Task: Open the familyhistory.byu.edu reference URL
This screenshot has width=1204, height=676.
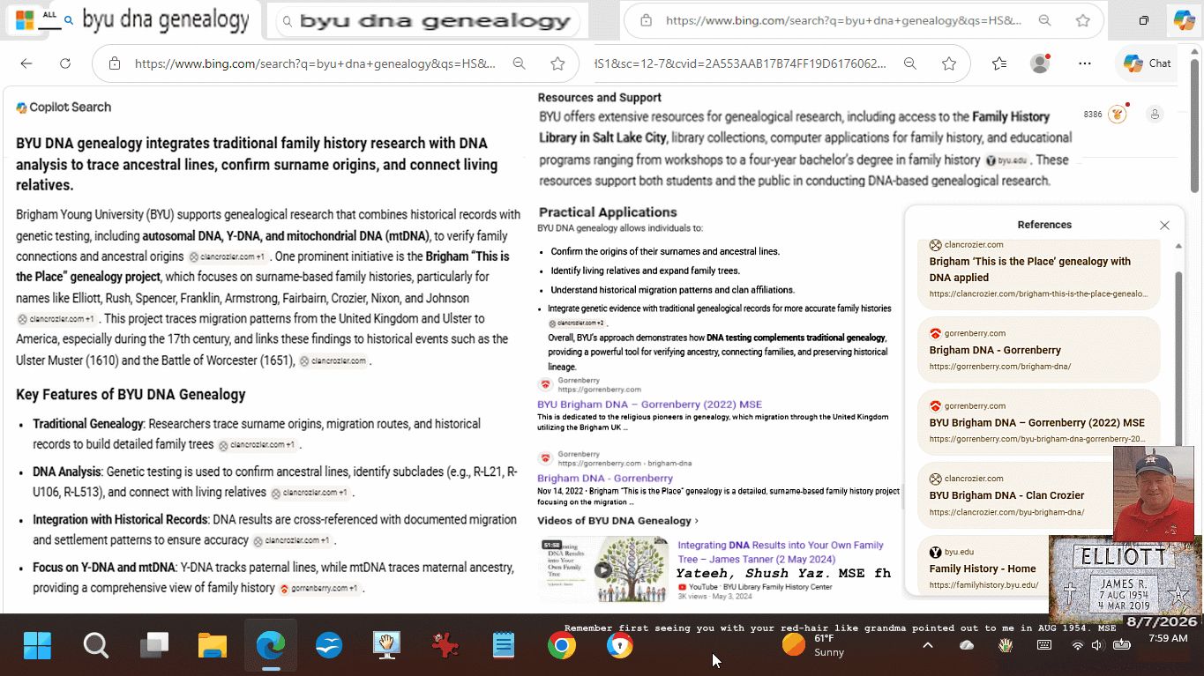Action: coord(983,584)
